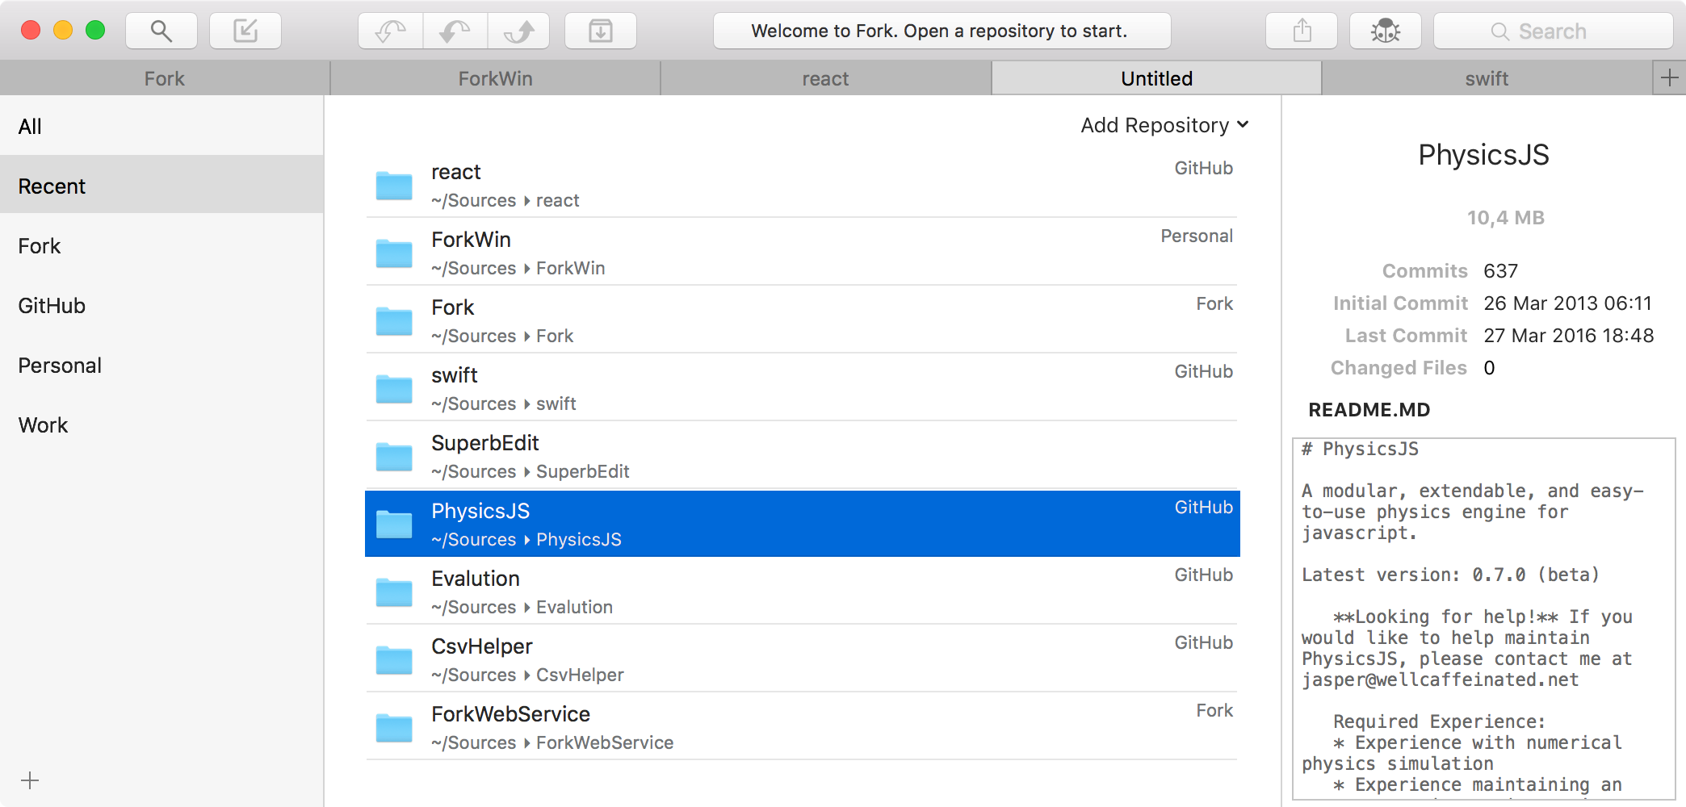This screenshot has width=1686, height=807.
Task: Select the react repository row
Action: [x=802, y=184]
